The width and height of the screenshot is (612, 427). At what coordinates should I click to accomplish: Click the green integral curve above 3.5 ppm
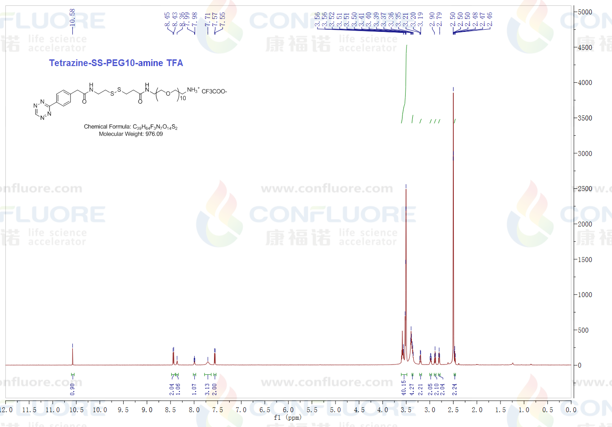[405, 84]
